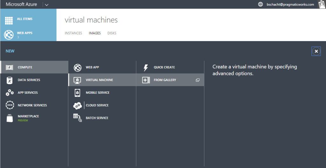Click the Quick Create lightning icon

[146, 67]
